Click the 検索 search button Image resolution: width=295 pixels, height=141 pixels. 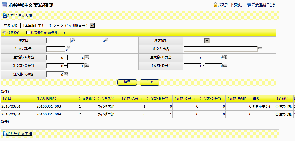[x=127, y=82]
